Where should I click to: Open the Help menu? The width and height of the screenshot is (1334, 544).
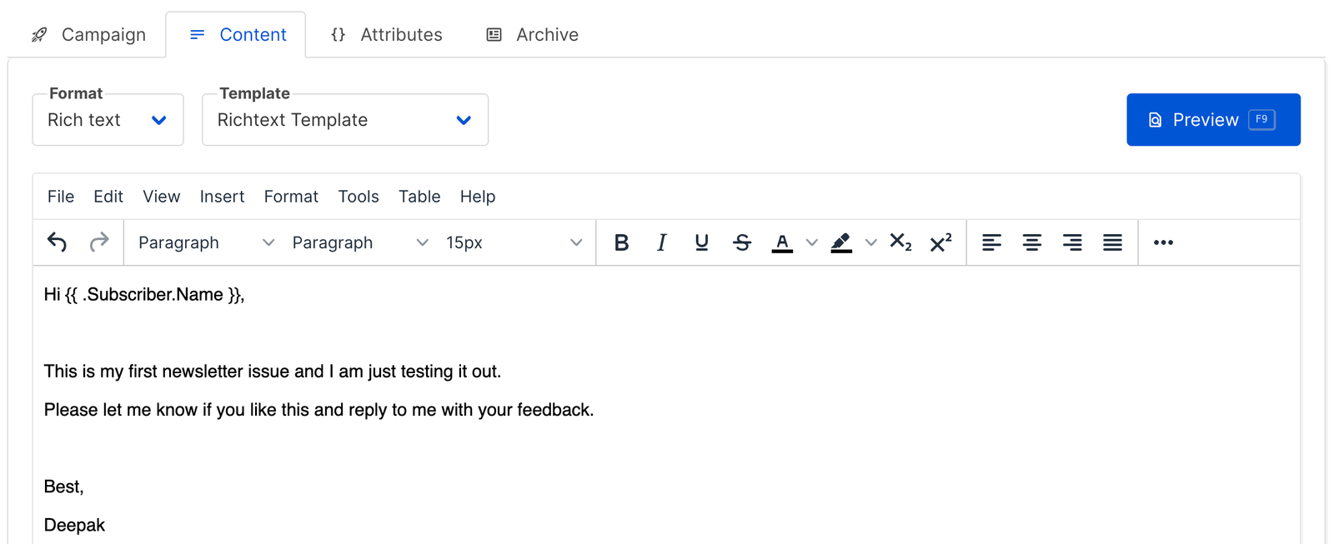click(x=478, y=197)
